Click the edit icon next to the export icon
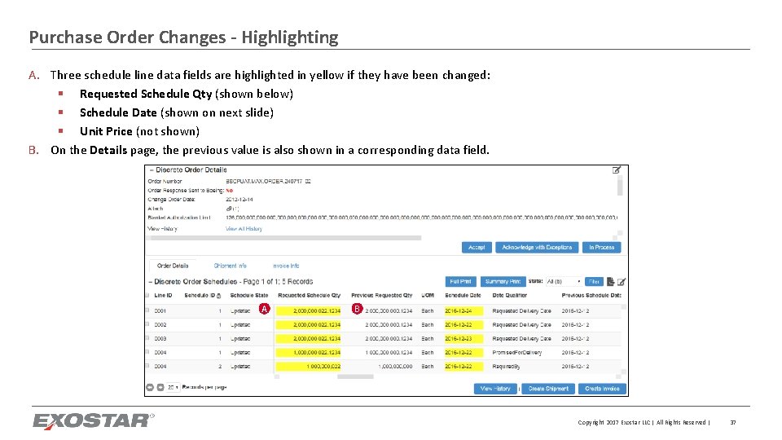The height and width of the screenshot is (440, 782). coord(622,282)
